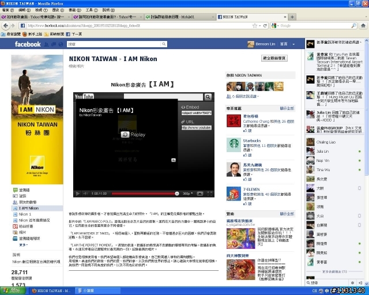
Task: Select the YouTube URL share field
Action: tap(197, 128)
